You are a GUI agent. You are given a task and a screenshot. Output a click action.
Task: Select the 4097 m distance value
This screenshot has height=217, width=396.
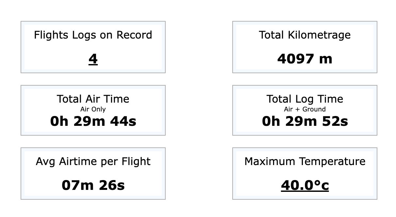305,59
